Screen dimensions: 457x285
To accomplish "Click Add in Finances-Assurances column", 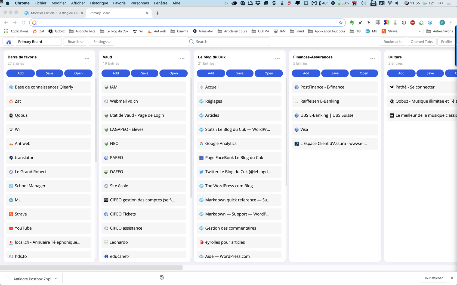I will (306, 73).
